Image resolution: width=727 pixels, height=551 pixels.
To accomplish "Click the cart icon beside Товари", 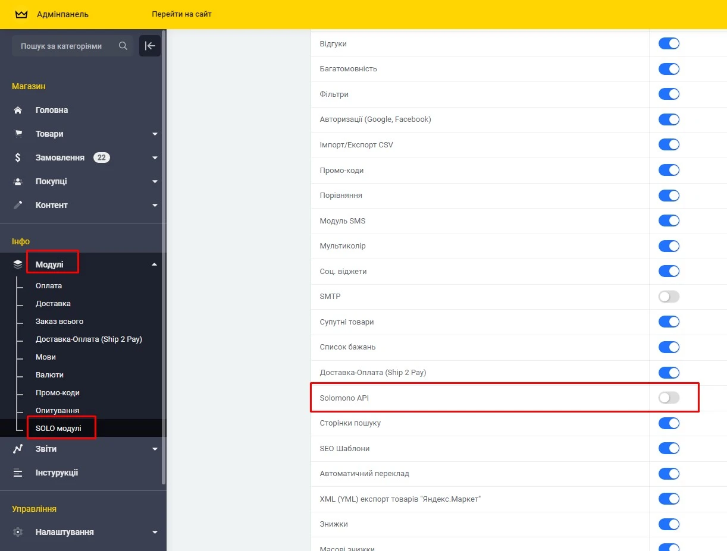I will click(18, 134).
